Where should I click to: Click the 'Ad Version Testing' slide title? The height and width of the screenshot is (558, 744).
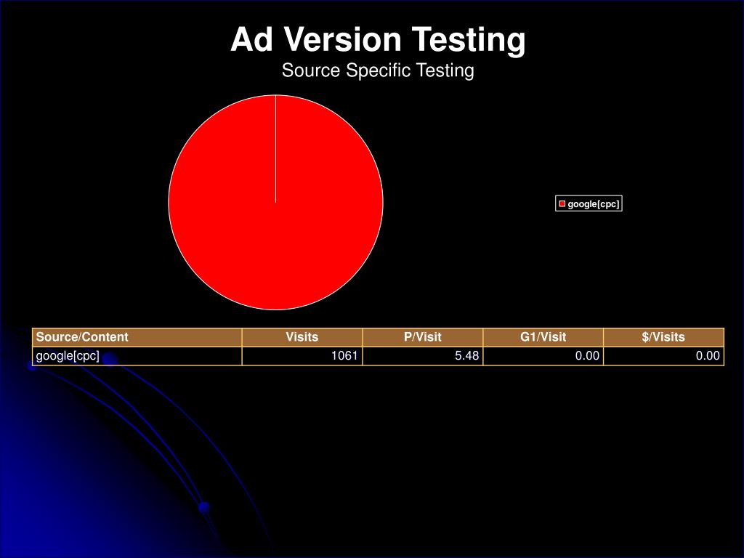pos(378,39)
